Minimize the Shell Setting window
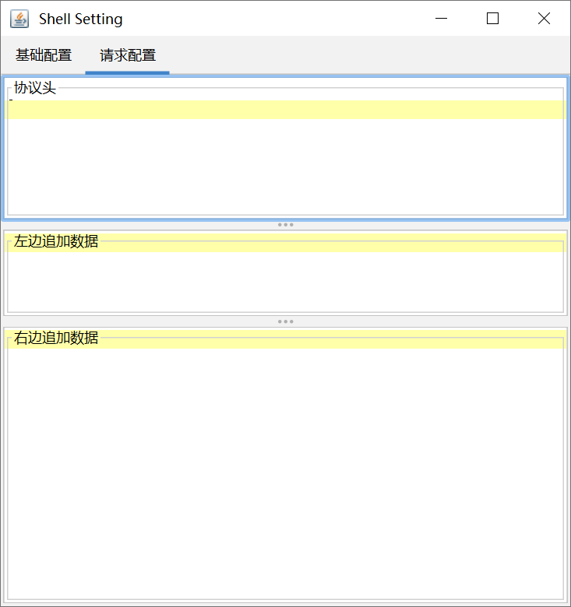The height and width of the screenshot is (607, 571). point(442,19)
